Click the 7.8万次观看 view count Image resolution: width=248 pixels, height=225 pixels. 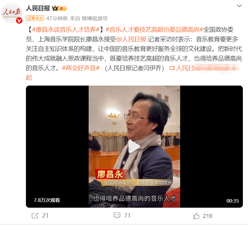pyautogui.click(x=47, y=200)
